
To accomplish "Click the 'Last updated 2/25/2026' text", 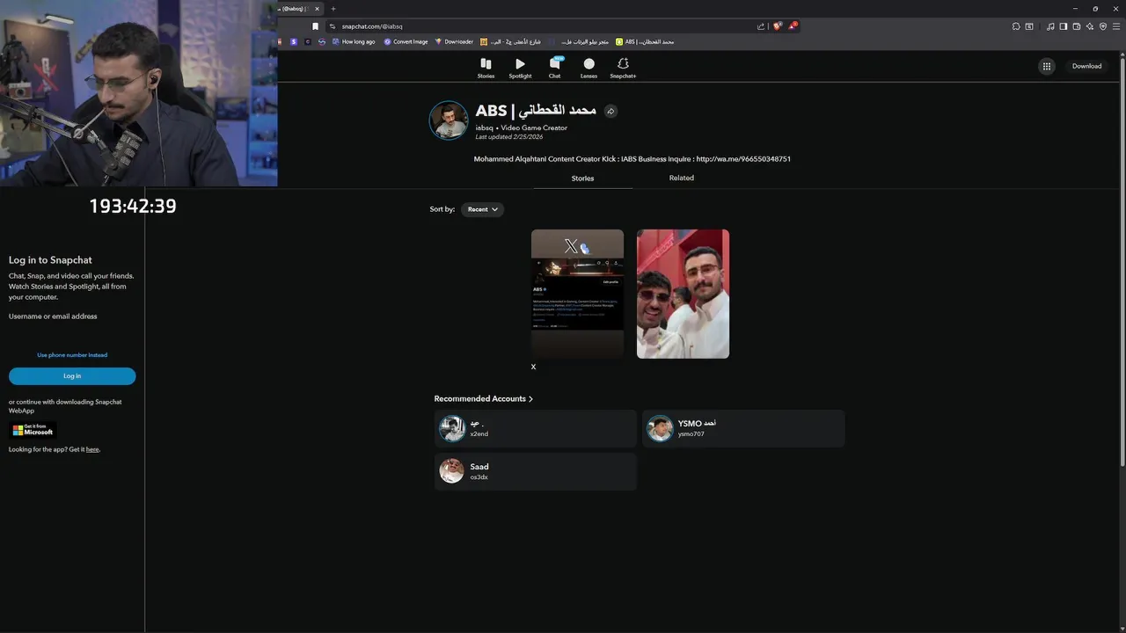I will [509, 137].
